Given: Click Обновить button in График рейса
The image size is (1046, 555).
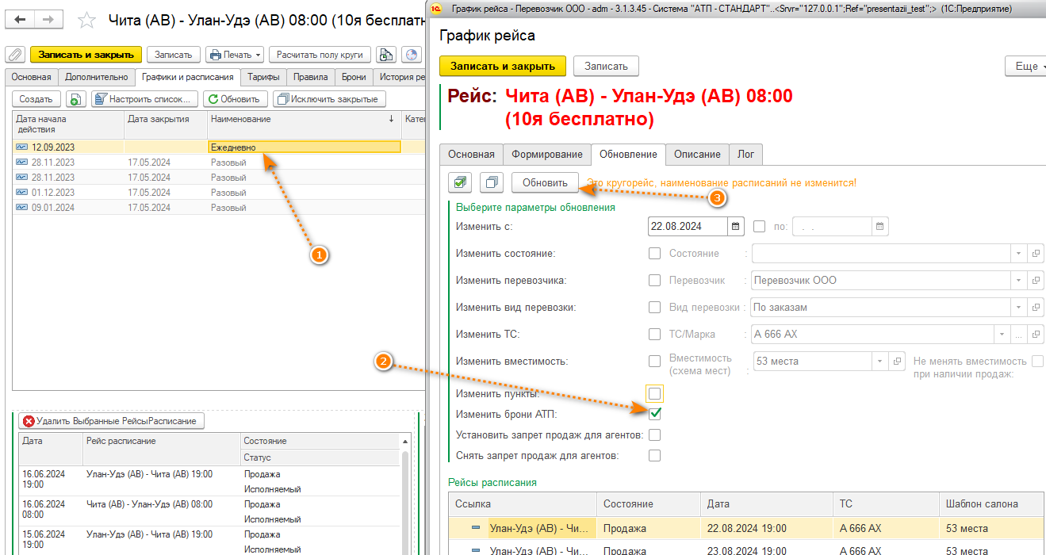Looking at the screenshot, I should 545,183.
